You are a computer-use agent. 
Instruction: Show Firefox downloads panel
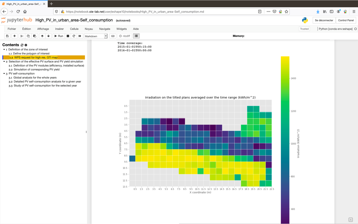pos(318,12)
